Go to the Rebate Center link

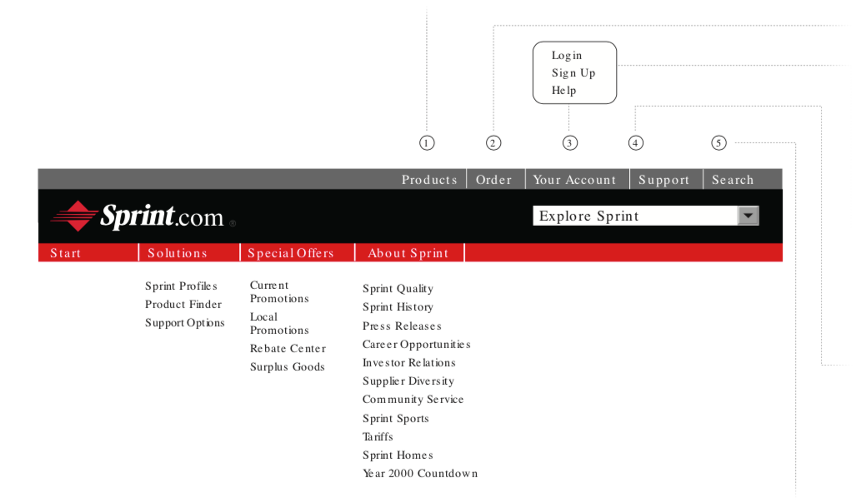(x=288, y=349)
